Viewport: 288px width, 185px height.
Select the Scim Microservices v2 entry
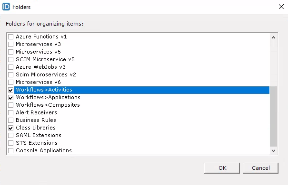coord(46,74)
